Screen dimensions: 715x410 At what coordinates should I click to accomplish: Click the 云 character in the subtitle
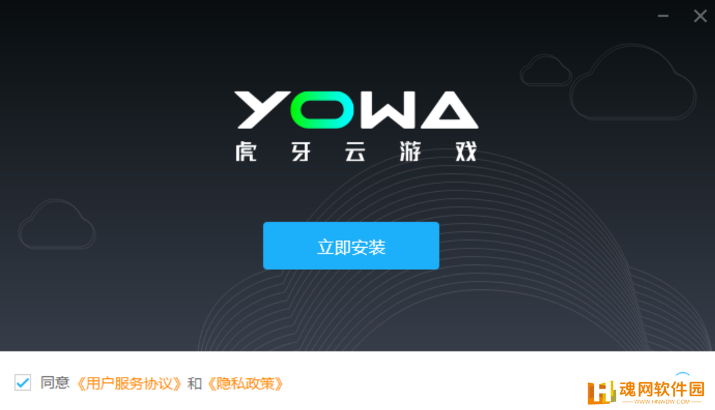(x=355, y=151)
